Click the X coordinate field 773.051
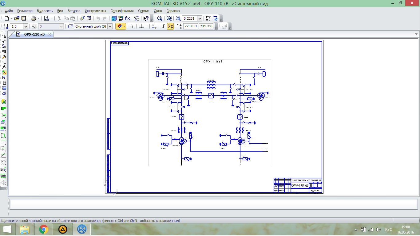 (190, 26)
